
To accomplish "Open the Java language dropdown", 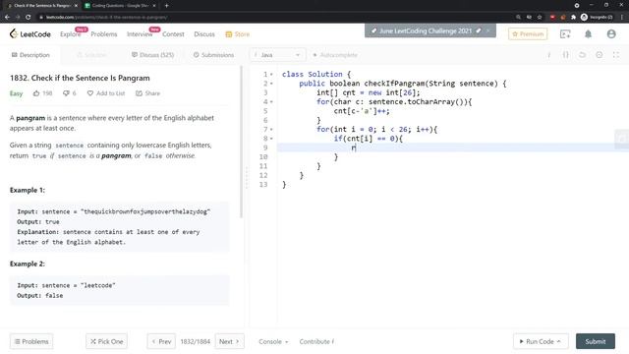I will tap(277, 55).
